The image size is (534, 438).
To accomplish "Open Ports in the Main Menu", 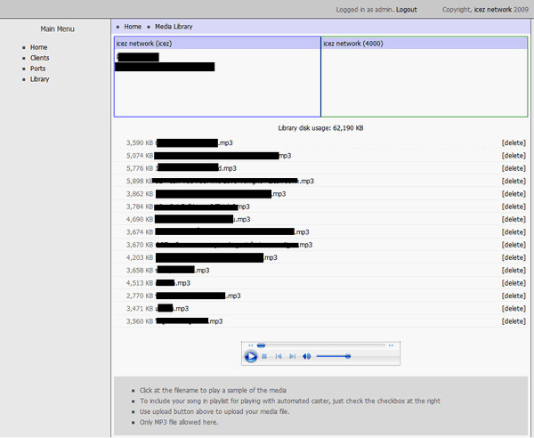I will 37,69.
